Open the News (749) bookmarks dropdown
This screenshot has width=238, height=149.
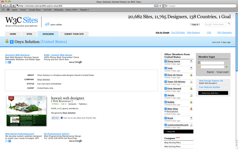tap(72, 10)
